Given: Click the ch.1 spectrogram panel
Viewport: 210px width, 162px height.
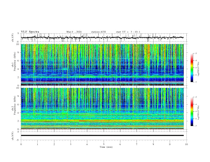Looking at the screenshot, I should pos(102,65).
